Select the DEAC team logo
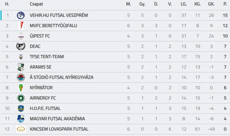Image resolution: width=230 pixels, height=136 pixels. pyautogui.click(x=21, y=46)
